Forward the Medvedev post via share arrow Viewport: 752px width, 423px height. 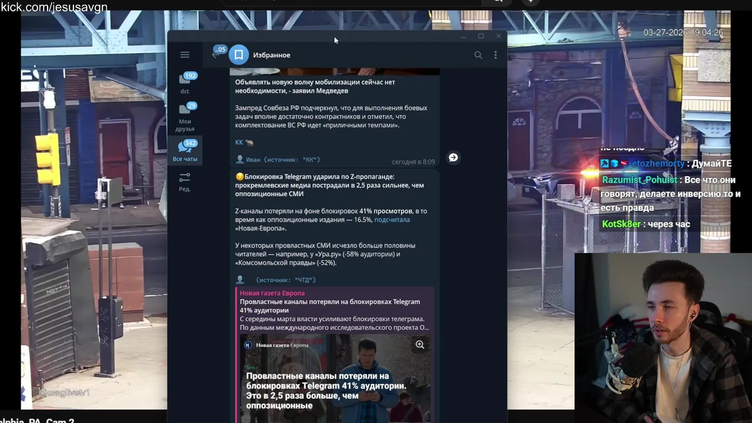point(453,157)
